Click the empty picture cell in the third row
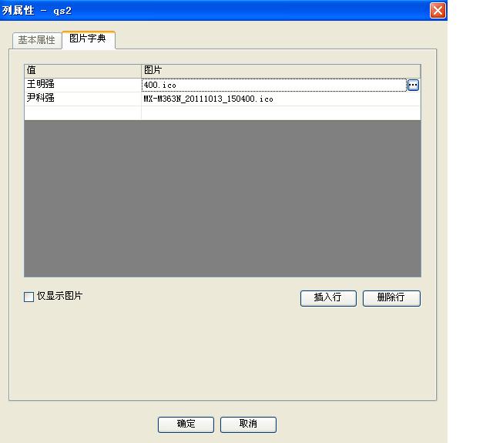Image resolution: width=493 pixels, height=443 pixels. click(280, 113)
